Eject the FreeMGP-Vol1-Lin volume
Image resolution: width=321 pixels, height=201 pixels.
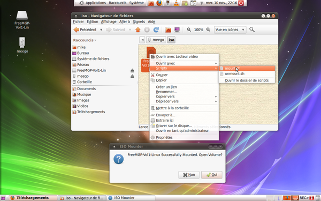[x=132, y=71]
